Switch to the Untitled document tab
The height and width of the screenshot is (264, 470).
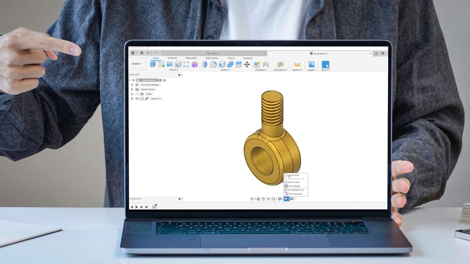point(213,53)
